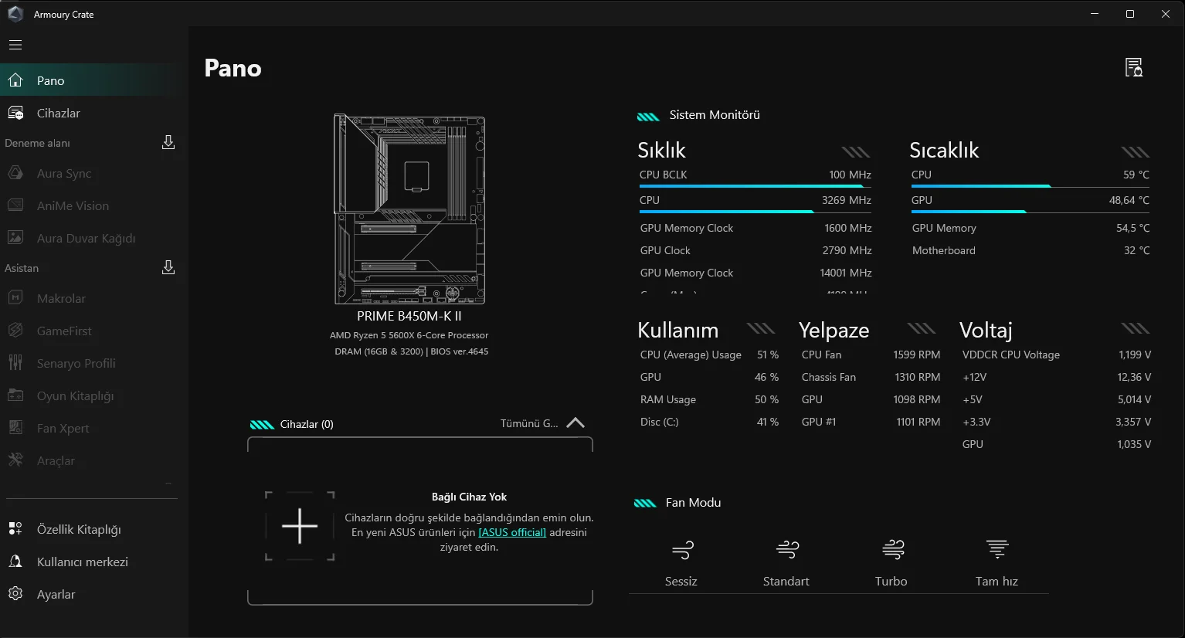1185x638 pixels.
Task: Open the Cihazlar page label
Action: point(59,113)
